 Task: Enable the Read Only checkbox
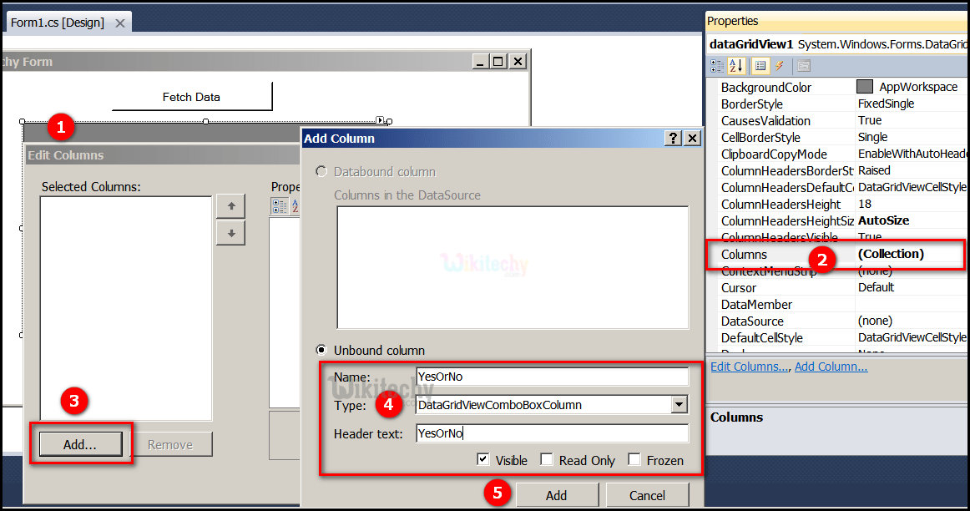coord(546,459)
